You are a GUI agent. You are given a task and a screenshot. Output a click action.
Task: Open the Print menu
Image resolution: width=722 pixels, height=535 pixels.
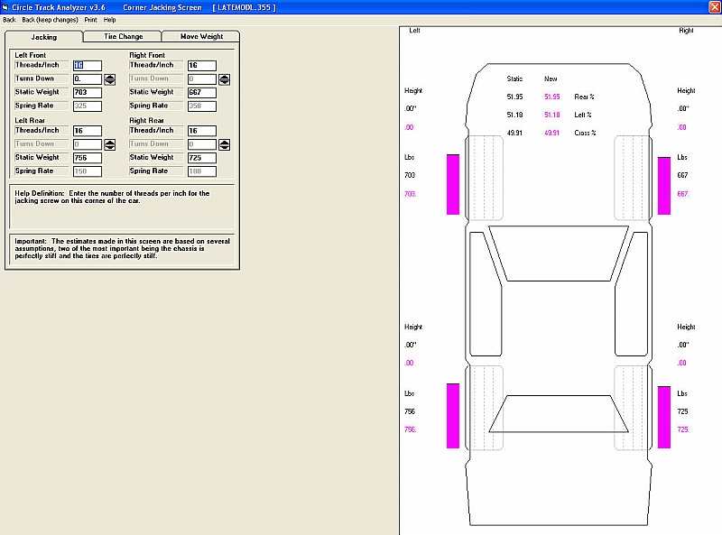click(91, 19)
